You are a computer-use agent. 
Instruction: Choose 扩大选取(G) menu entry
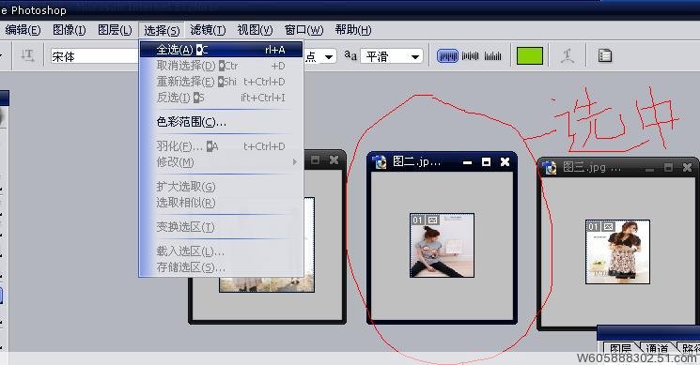[x=222, y=187]
